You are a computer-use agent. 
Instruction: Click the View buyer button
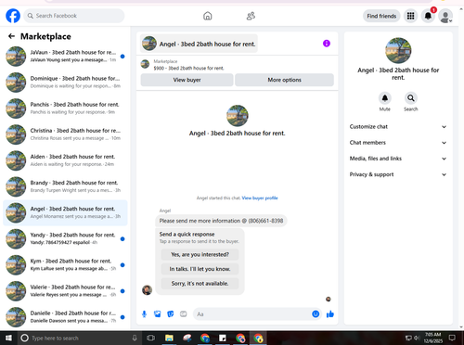[x=187, y=80]
